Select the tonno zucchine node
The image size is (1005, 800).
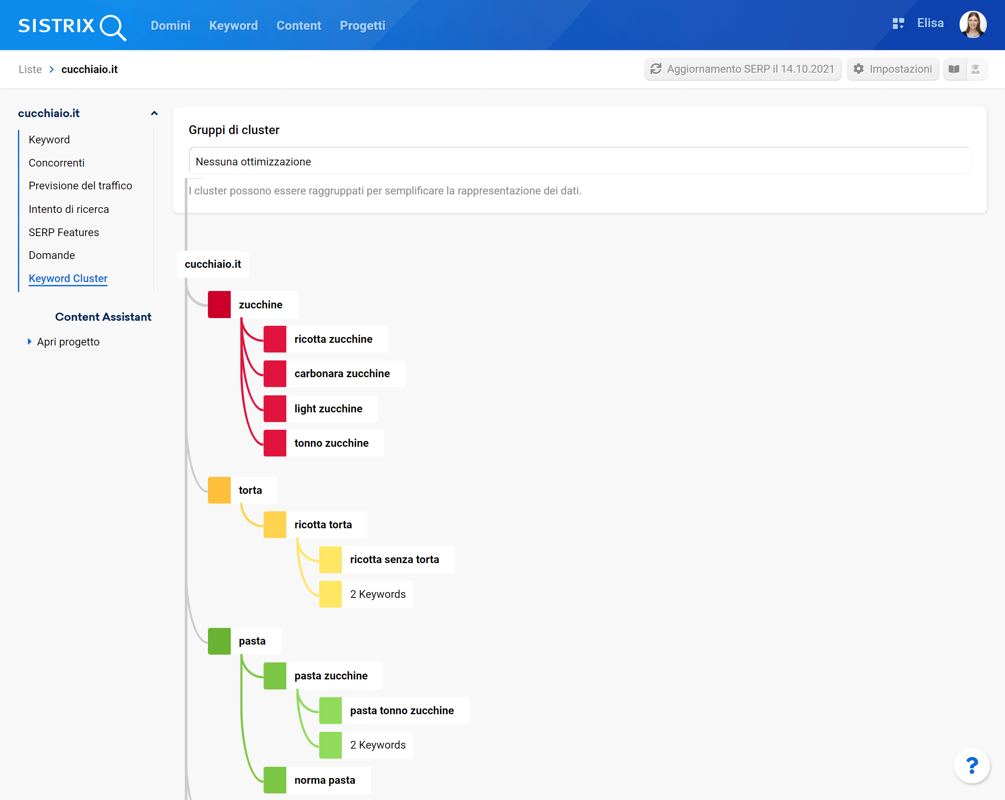pos(331,443)
